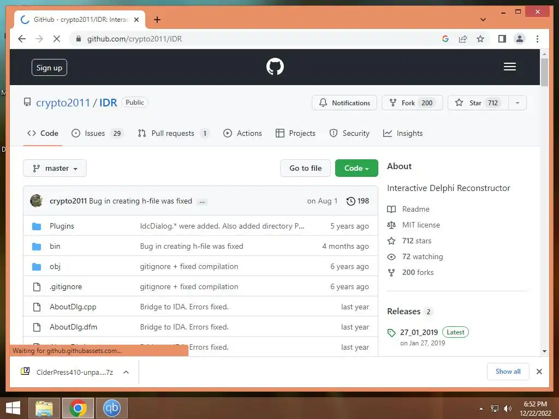Open Windows Start menu

[x=13, y=408]
